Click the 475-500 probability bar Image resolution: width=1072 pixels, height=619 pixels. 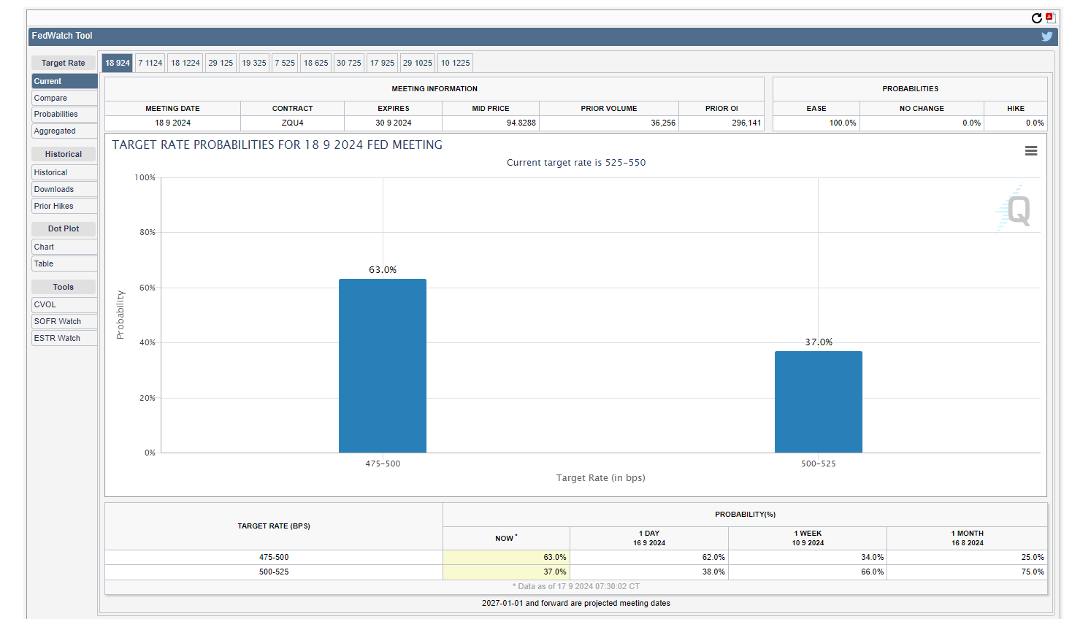[x=382, y=366]
